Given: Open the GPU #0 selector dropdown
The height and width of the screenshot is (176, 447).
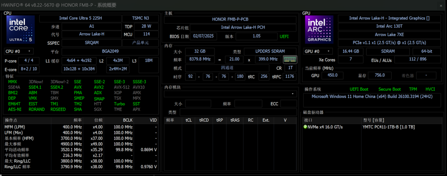Looking at the screenshot, I should pos(318,51).
